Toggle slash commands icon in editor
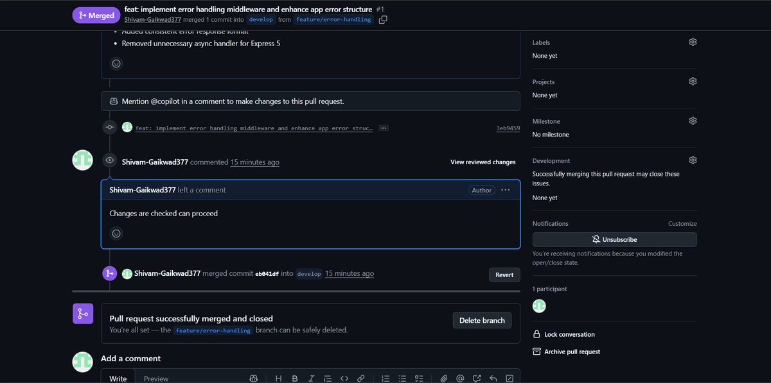This screenshot has width=771, height=383. (510, 379)
